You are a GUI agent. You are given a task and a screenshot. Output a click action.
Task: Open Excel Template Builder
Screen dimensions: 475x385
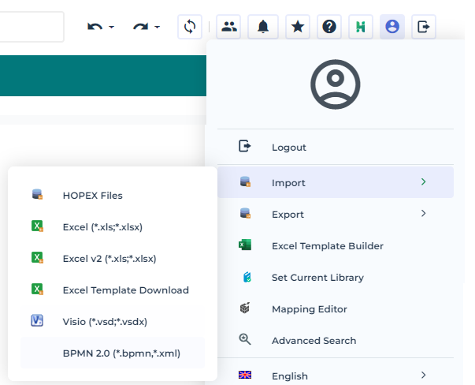tap(327, 246)
